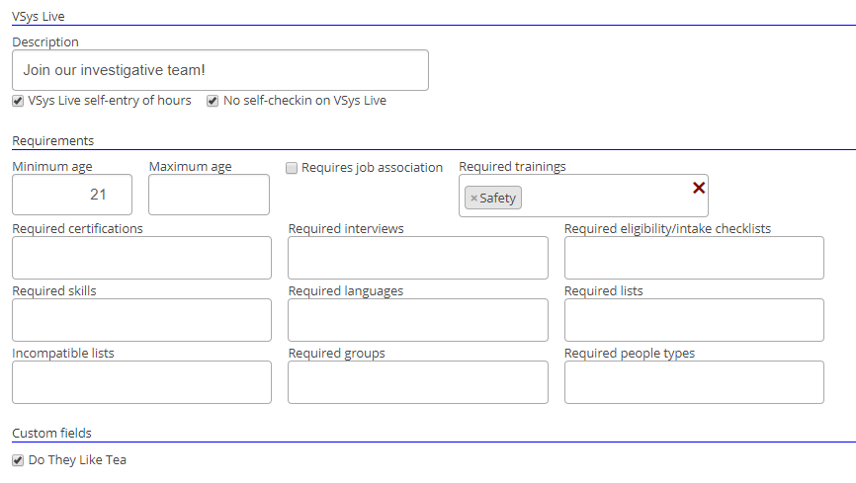Screen dimensions: 856x483
Task: Open the Required interviews selector
Action: coord(417,258)
